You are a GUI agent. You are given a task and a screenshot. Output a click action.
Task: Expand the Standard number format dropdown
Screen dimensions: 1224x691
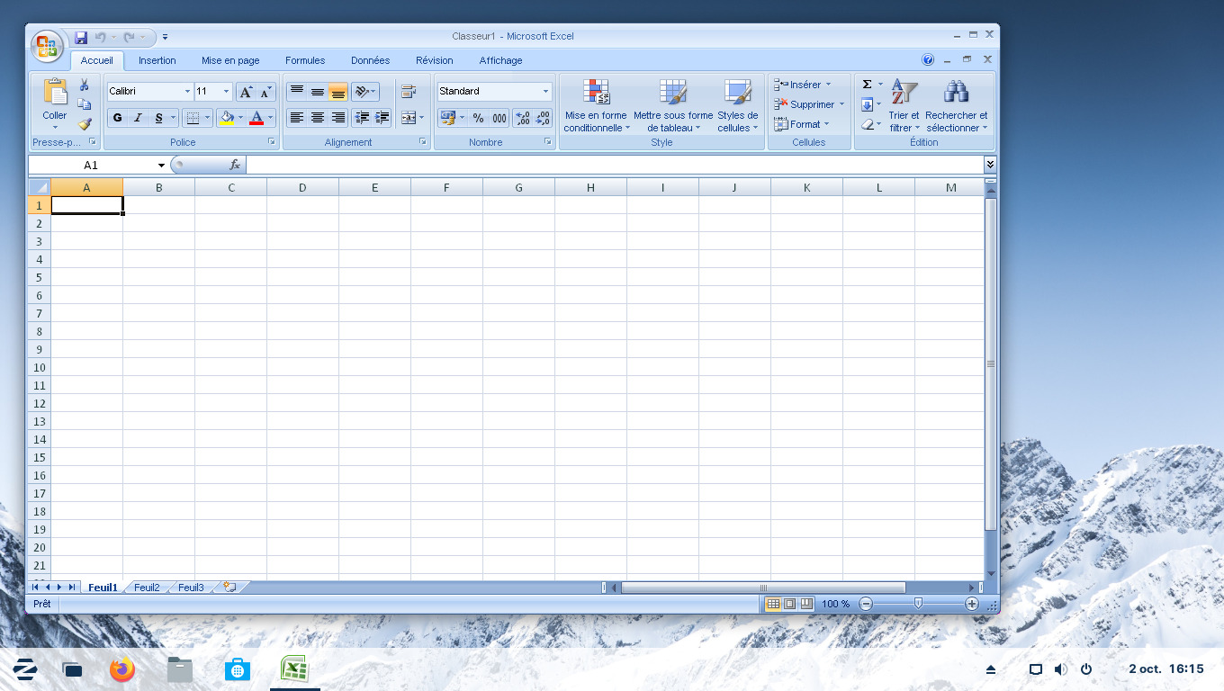pyautogui.click(x=545, y=91)
